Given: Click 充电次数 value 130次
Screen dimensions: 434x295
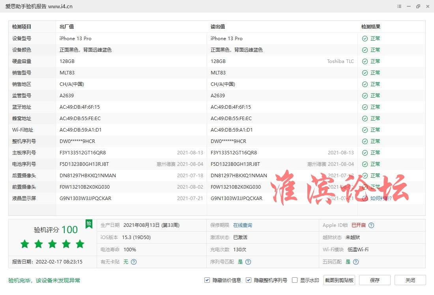Looking at the screenshot, I should click(x=240, y=249).
